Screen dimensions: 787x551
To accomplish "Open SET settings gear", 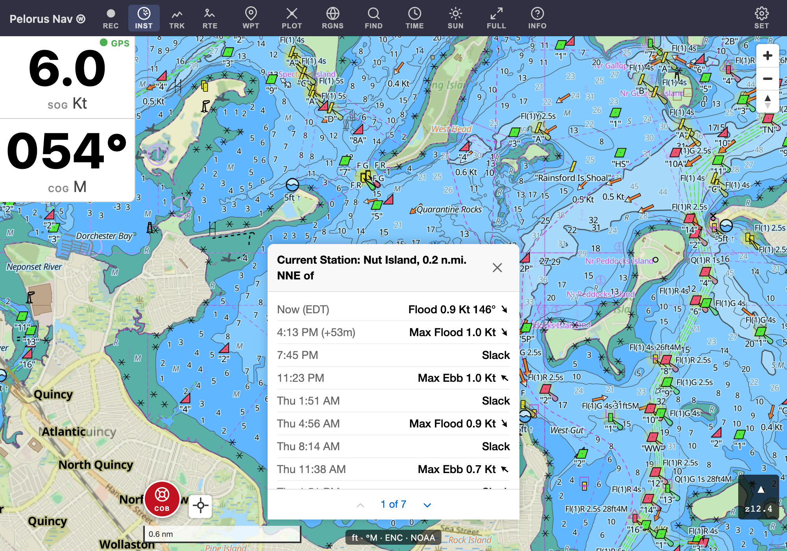I will point(761,18).
